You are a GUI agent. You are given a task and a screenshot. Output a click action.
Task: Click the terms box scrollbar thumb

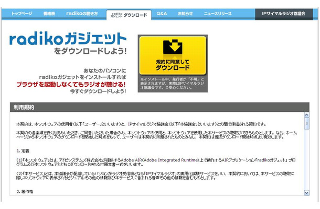pyautogui.click(x=306, y=123)
